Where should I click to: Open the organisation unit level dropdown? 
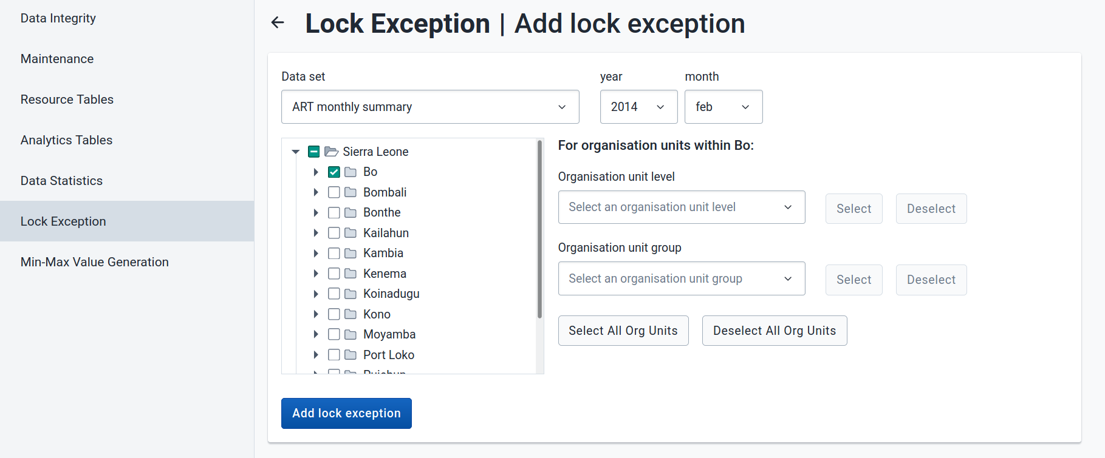(681, 207)
